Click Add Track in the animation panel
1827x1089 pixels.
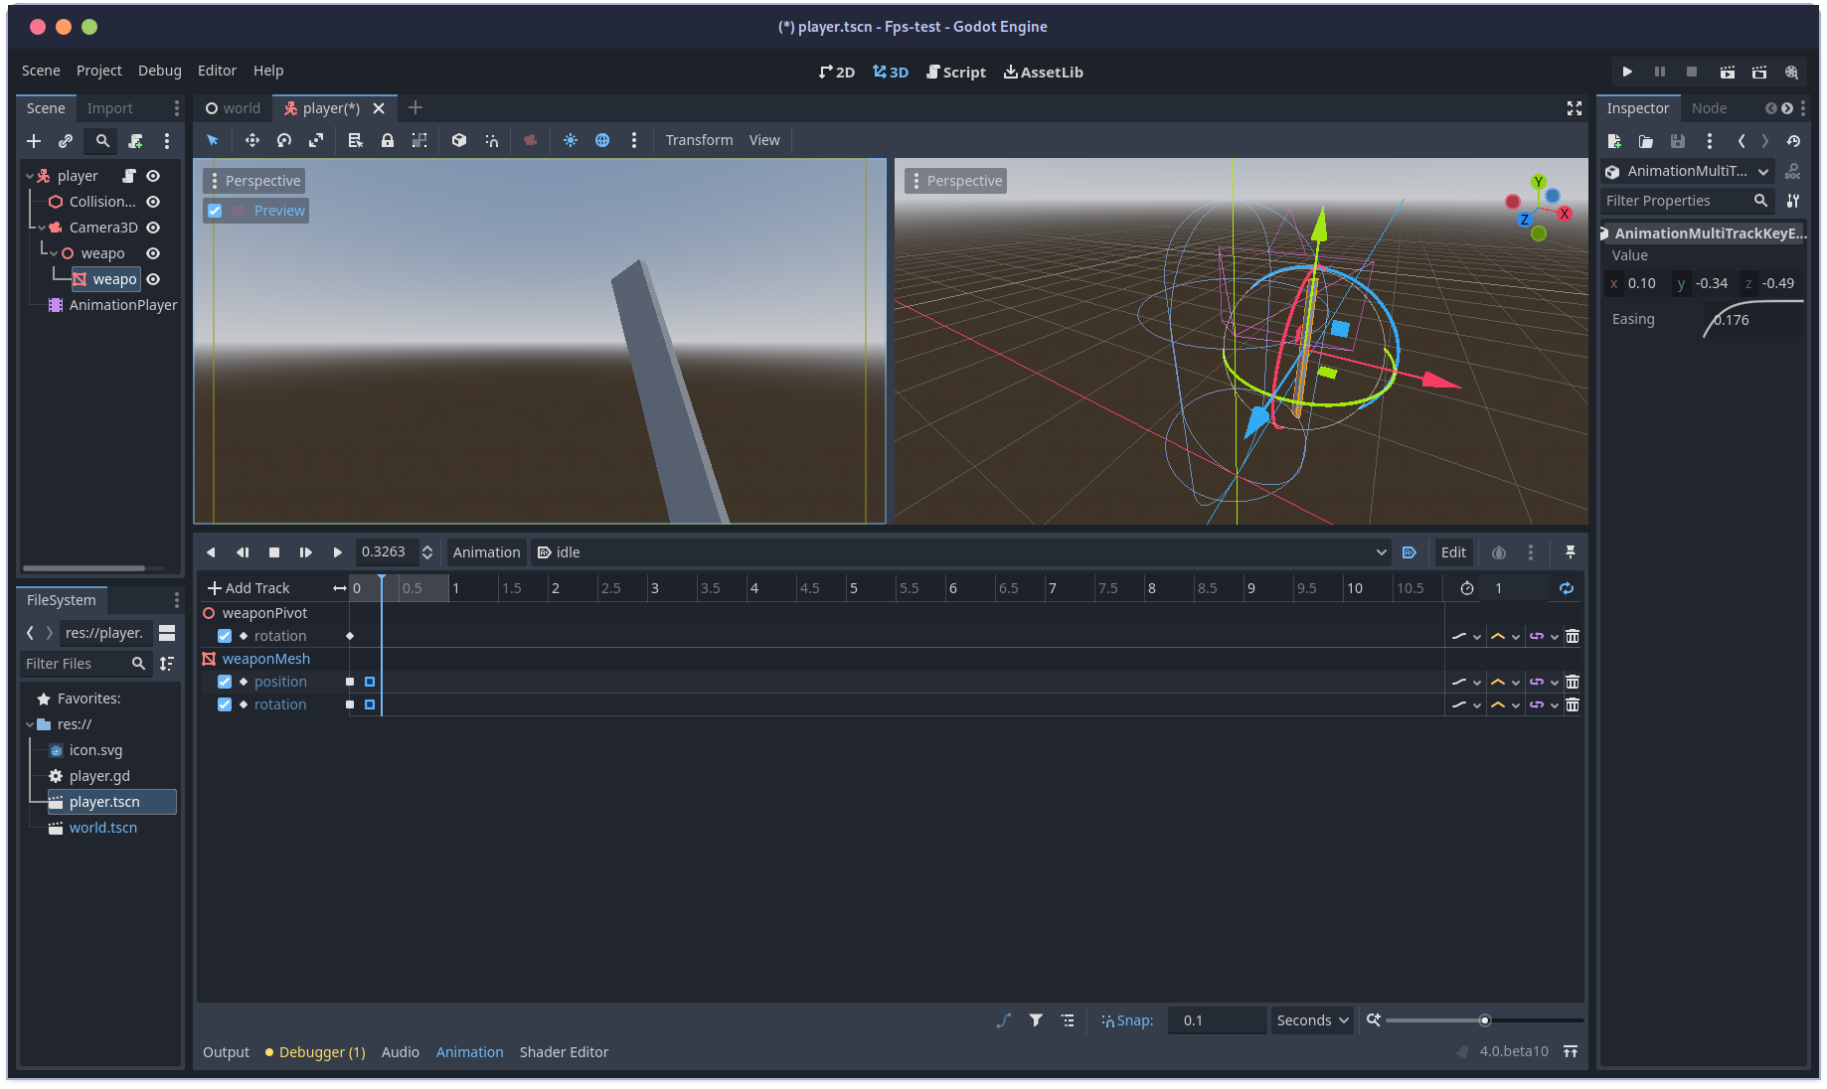pyautogui.click(x=248, y=587)
